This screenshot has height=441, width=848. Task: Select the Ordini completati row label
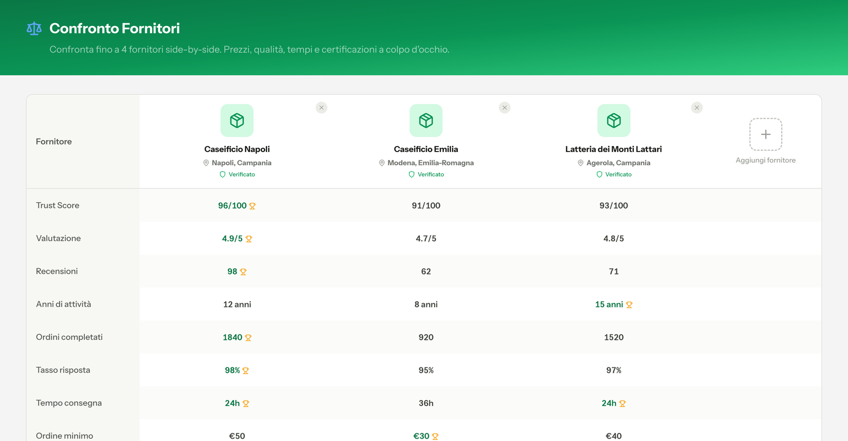(x=69, y=337)
